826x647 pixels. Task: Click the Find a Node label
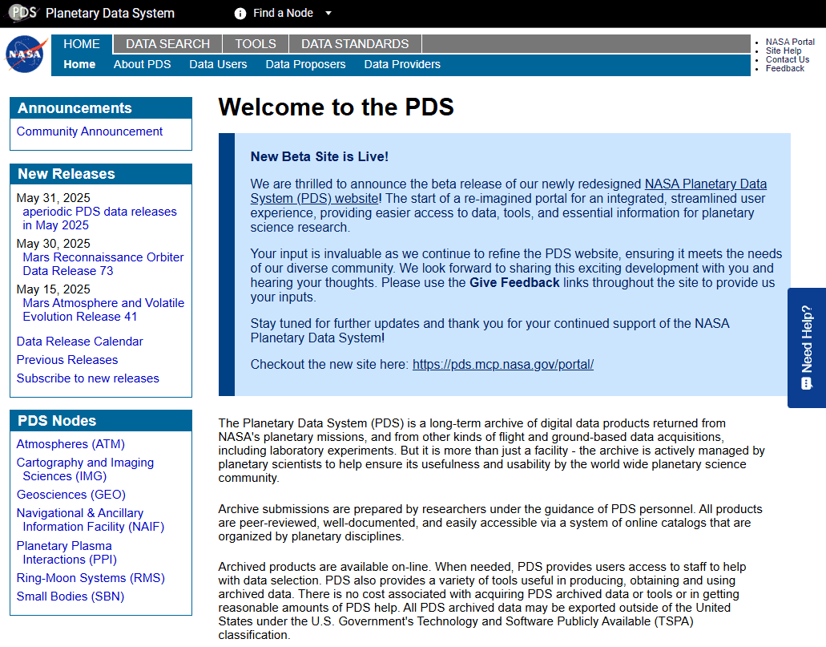(x=283, y=13)
